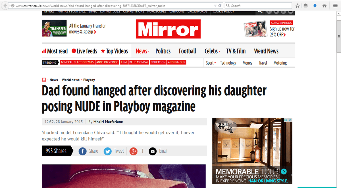Click the GENERAL ELECTION 2015 trending tag
341x188 pixels.
(x=77, y=62)
